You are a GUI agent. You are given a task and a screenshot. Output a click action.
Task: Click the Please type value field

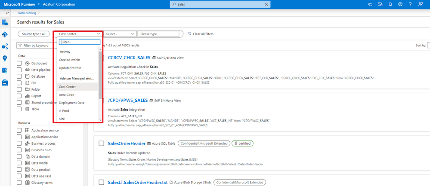click(158, 34)
